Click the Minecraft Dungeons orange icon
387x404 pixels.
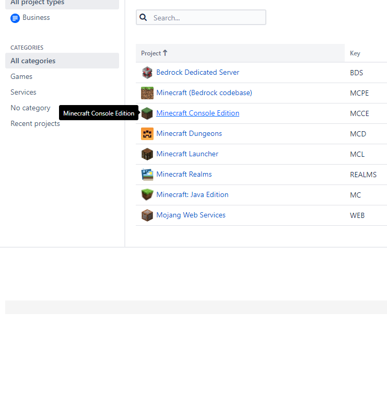147,134
